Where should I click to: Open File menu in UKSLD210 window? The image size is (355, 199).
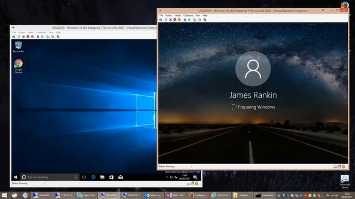point(14,33)
